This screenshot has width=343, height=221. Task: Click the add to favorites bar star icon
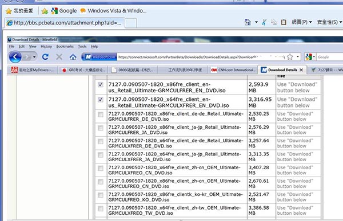point(45,11)
